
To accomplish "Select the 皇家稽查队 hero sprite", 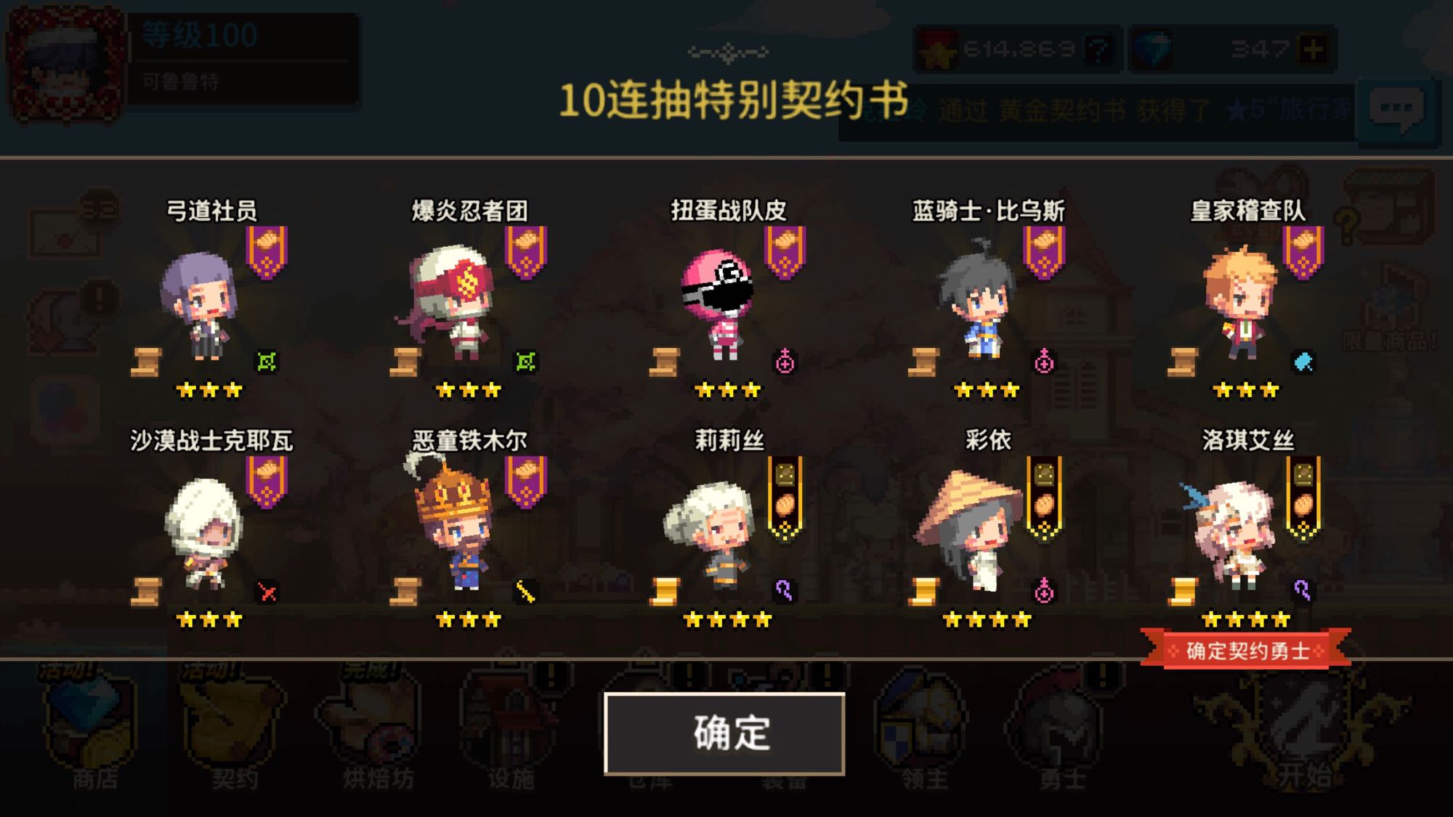I will tap(1241, 303).
